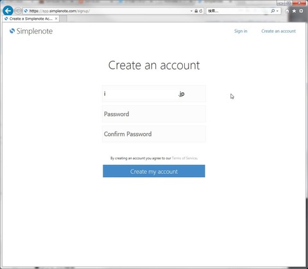Click the Confirm Password field
Image resolution: width=308 pixels, height=269 pixels.
coord(154,134)
